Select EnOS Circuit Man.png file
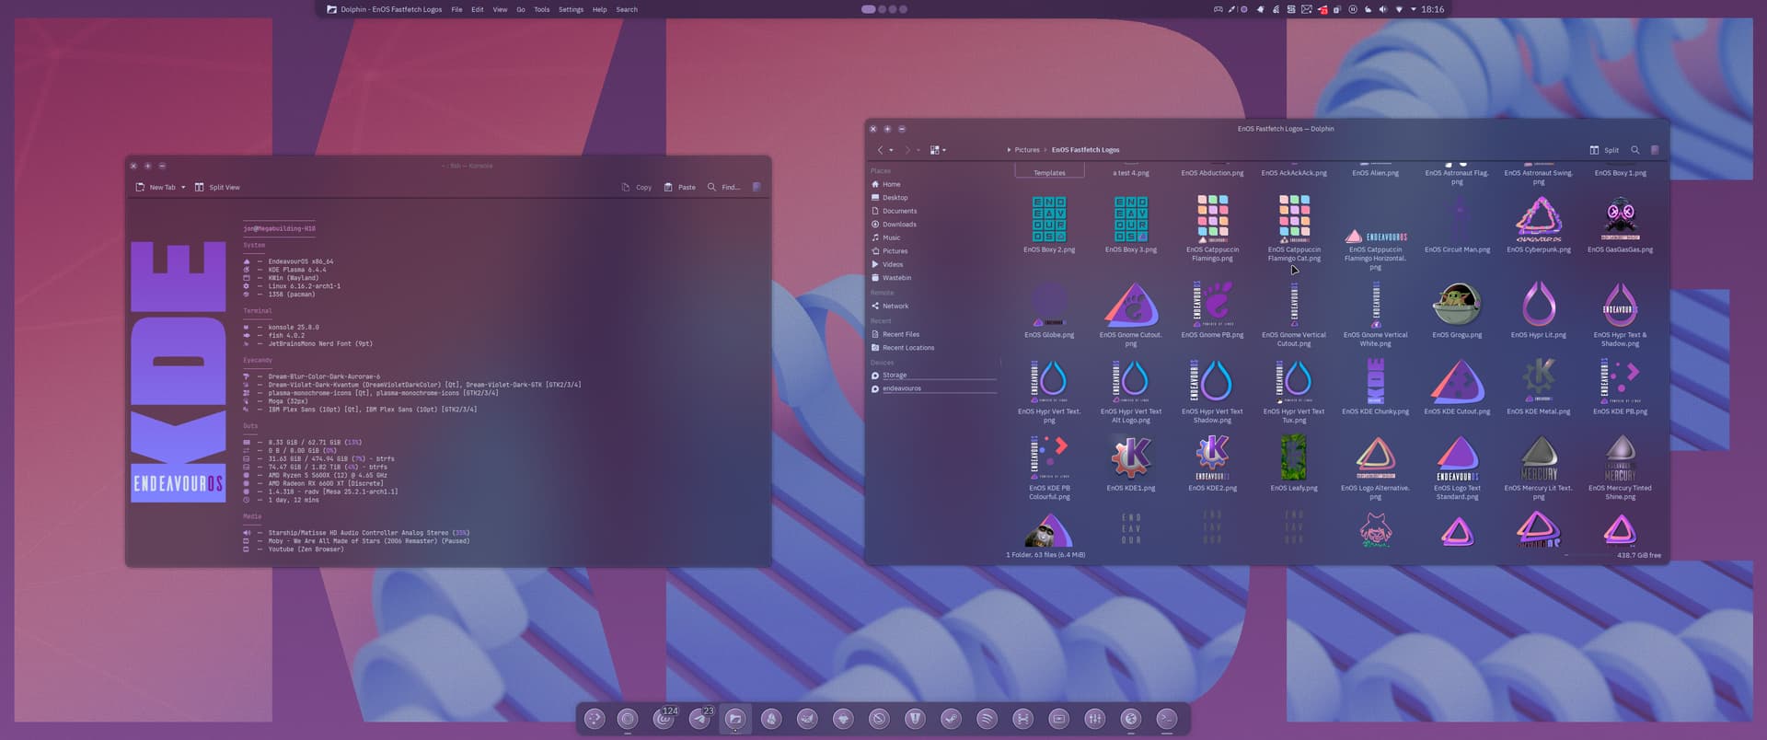Viewport: 1767px width, 740px height. (x=1457, y=224)
